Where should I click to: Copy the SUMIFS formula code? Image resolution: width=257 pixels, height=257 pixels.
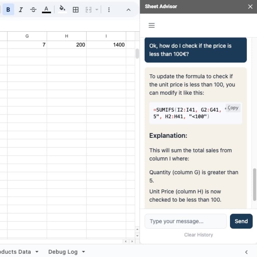click(233, 108)
